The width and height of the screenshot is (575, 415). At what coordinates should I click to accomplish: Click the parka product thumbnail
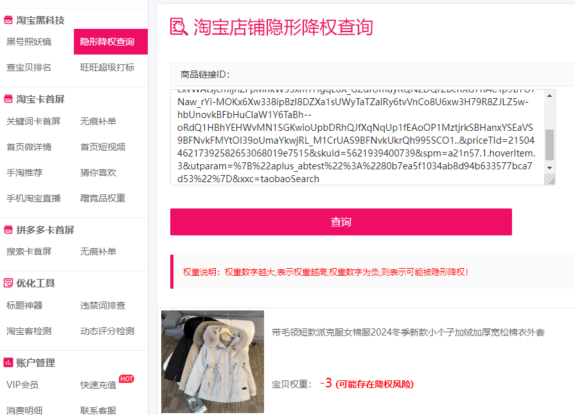pos(213,362)
